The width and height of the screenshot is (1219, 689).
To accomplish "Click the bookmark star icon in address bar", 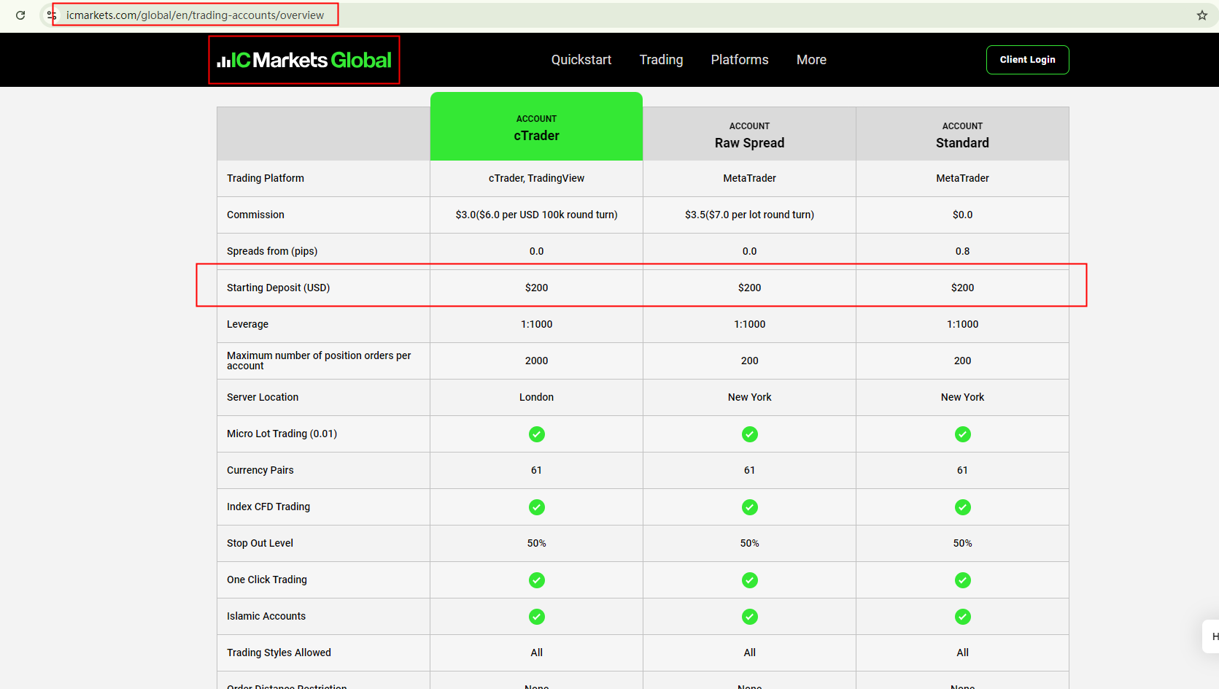I will 1201,15.
